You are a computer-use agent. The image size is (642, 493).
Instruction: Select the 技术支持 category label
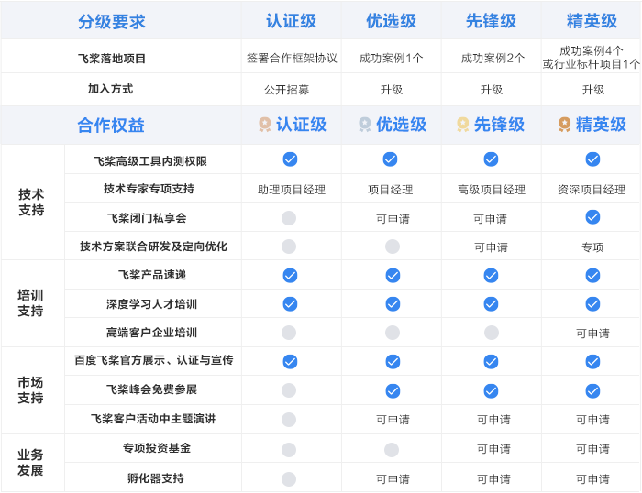click(x=31, y=203)
